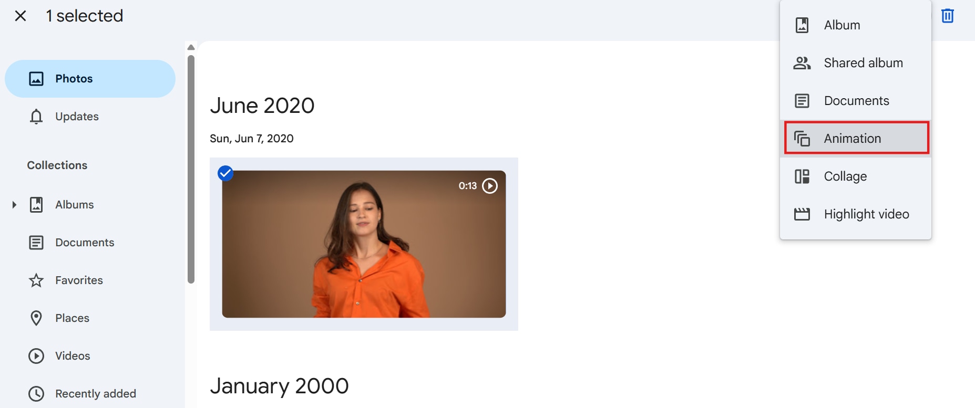Choose Documents in the dropdown menu
975x408 pixels.
coord(856,101)
